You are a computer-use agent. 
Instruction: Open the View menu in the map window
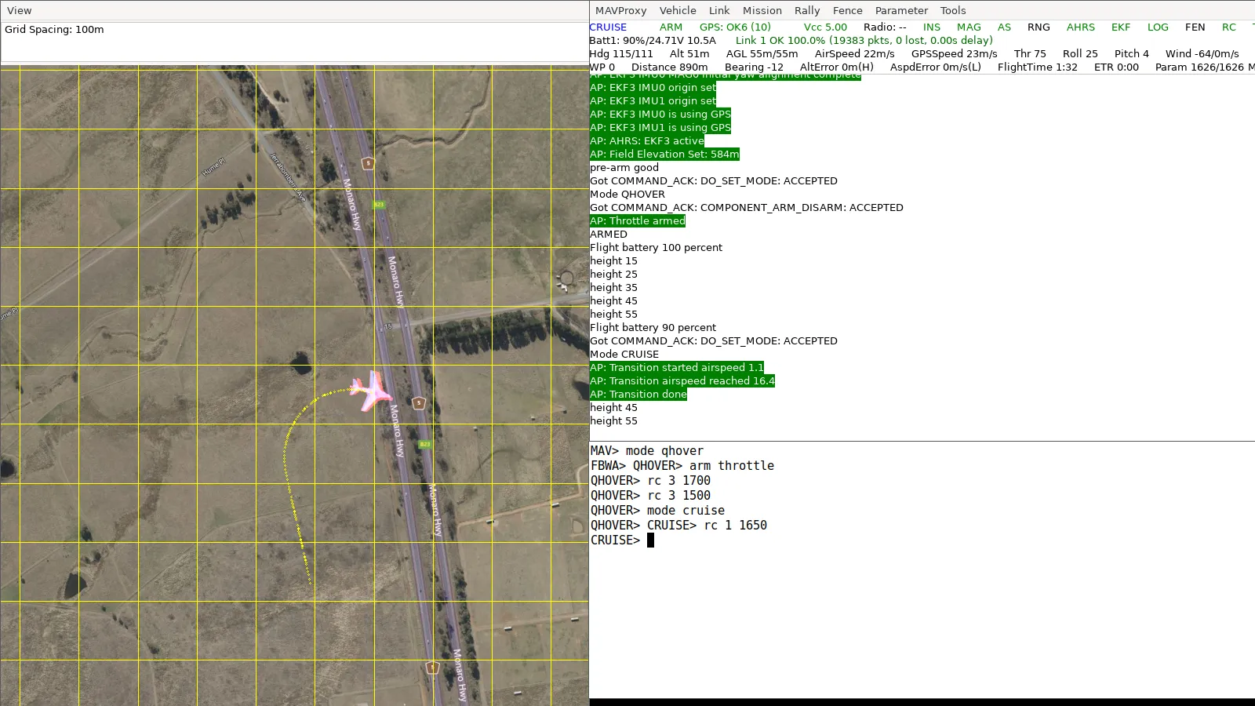point(20,10)
